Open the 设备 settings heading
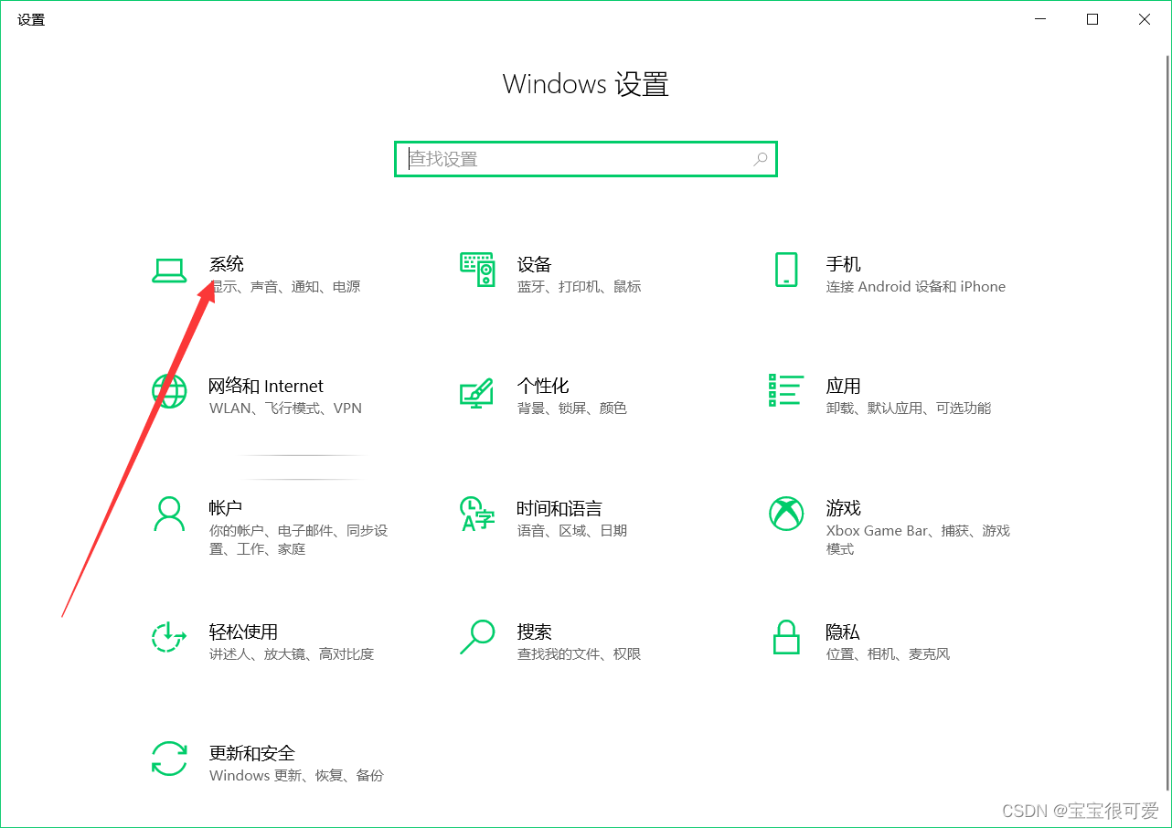This screenshot has width=1172, height=828. (535, 264)
